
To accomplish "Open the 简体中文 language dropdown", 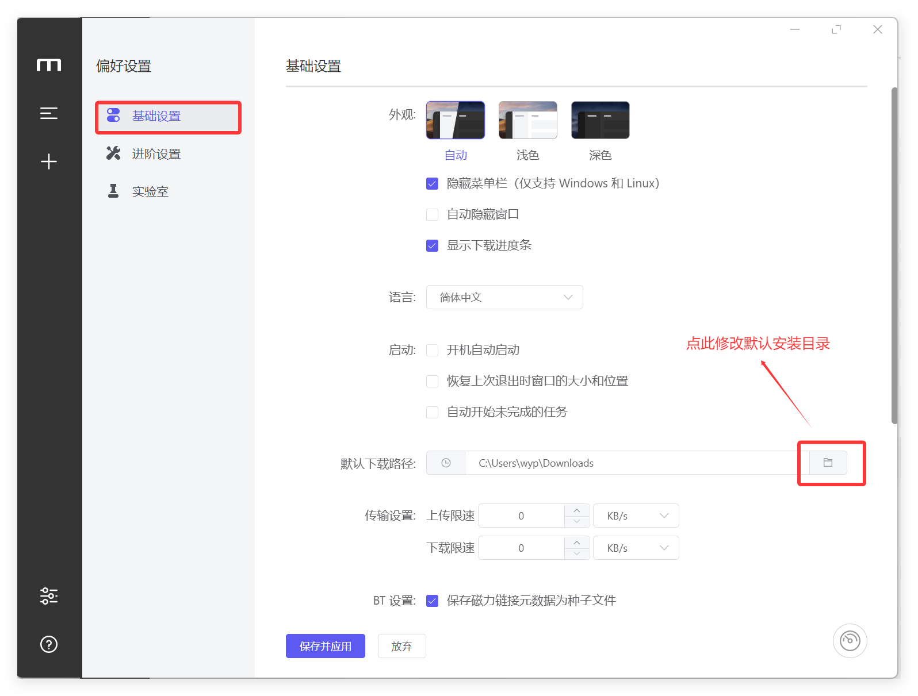I will [504, 297].
